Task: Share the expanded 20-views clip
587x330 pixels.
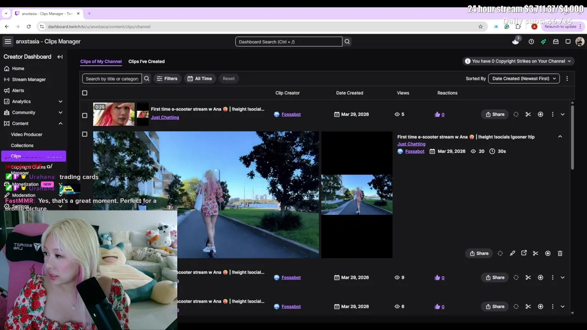Action: 479,253
